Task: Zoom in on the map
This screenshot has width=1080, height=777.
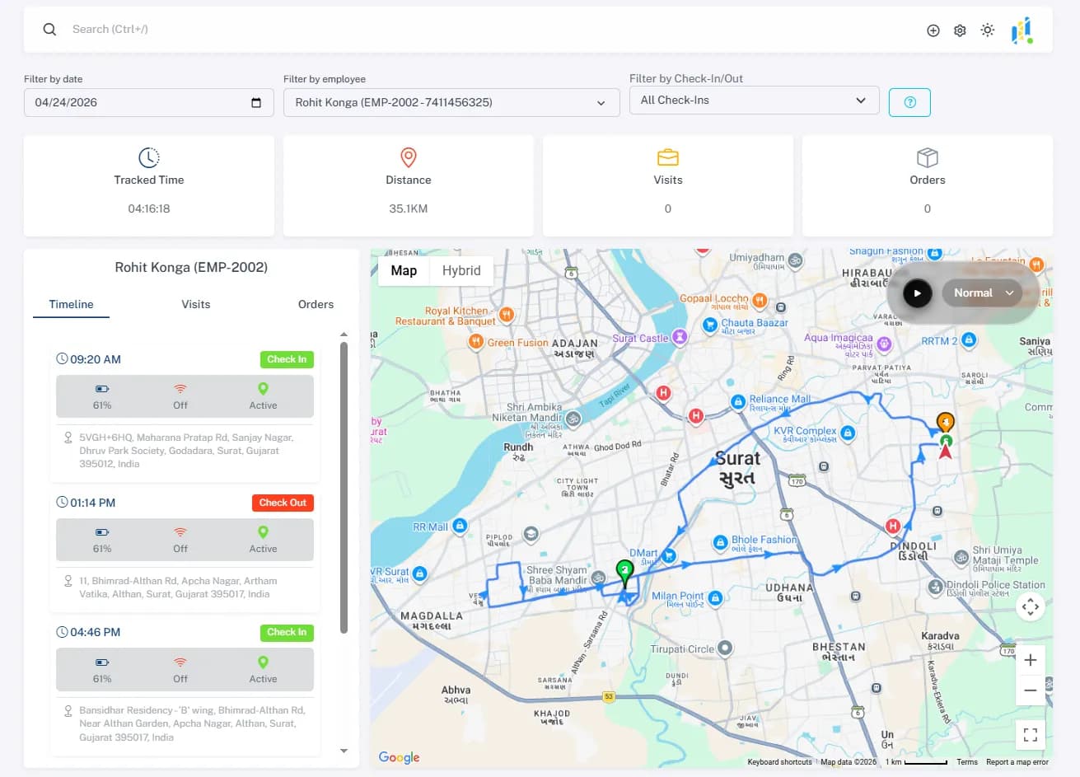Action: [1030, 660]
